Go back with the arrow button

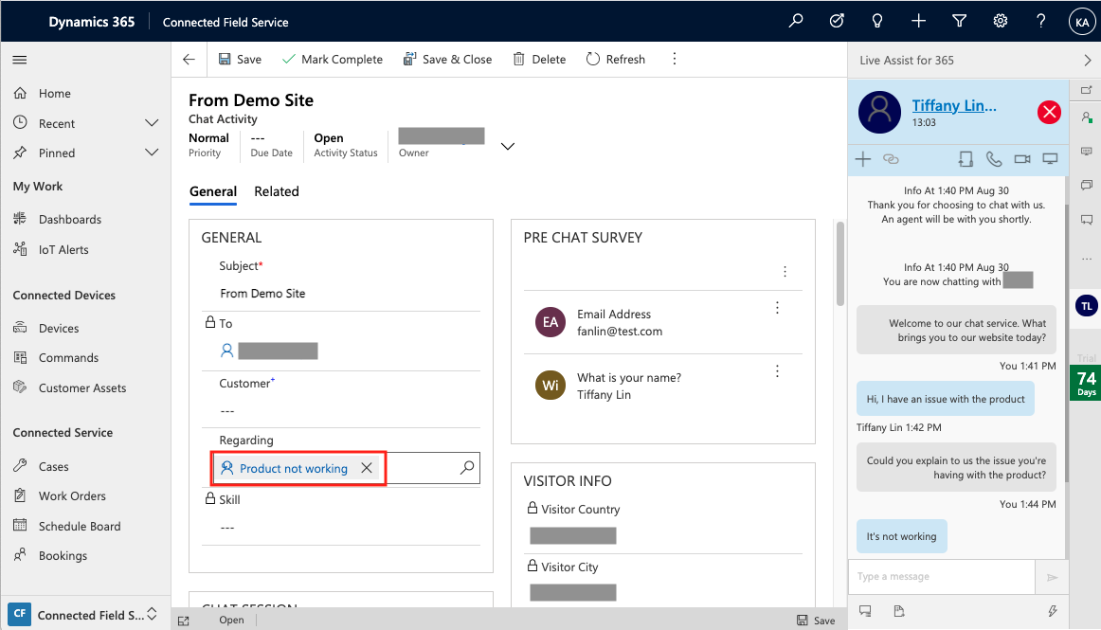tap(189, 59)
